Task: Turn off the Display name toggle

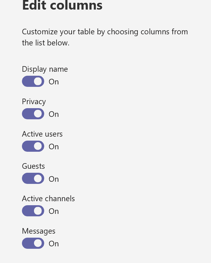Action: point(33,82)
